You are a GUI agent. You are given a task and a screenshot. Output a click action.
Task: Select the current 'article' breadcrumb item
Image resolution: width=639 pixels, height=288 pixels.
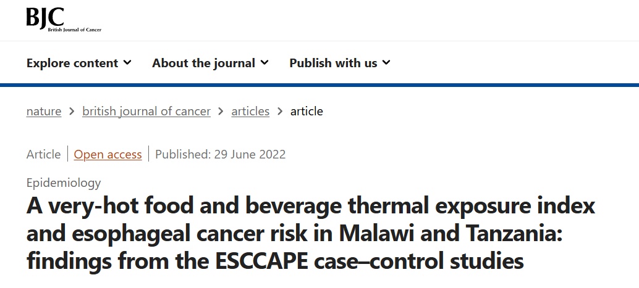coord(307,112)
